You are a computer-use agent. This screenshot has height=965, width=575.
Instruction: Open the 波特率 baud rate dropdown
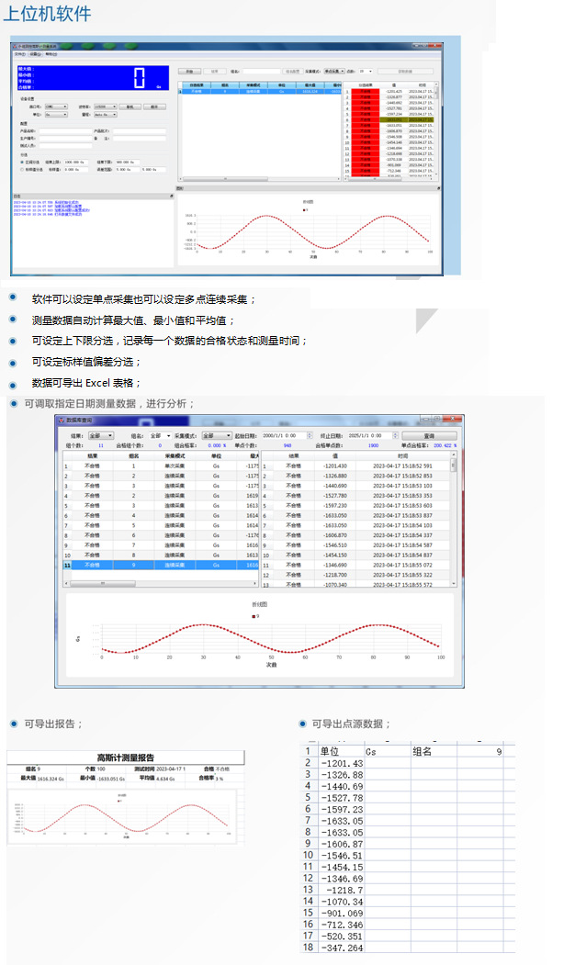coord(105,107)
